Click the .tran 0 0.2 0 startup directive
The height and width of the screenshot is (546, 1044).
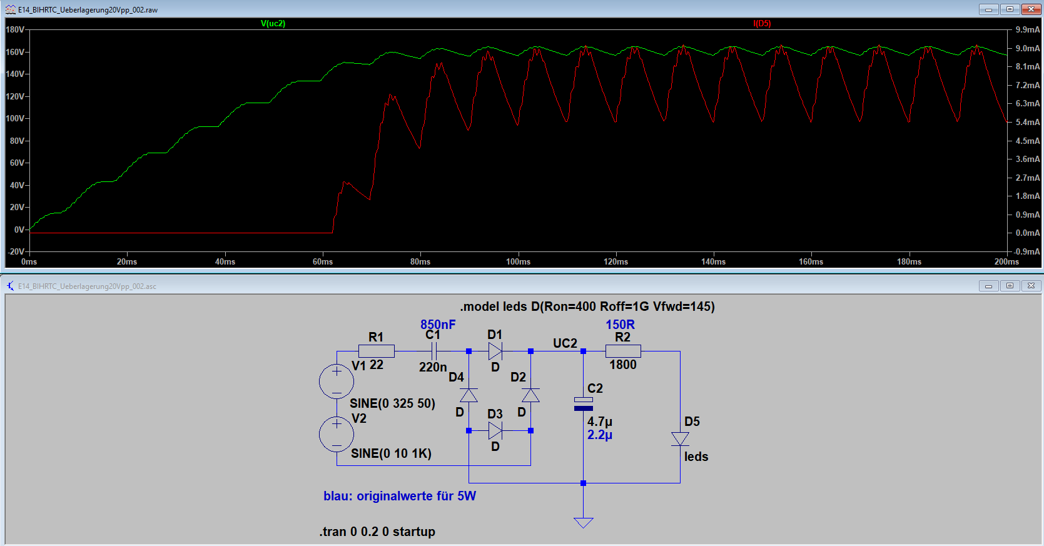[377, 532]
